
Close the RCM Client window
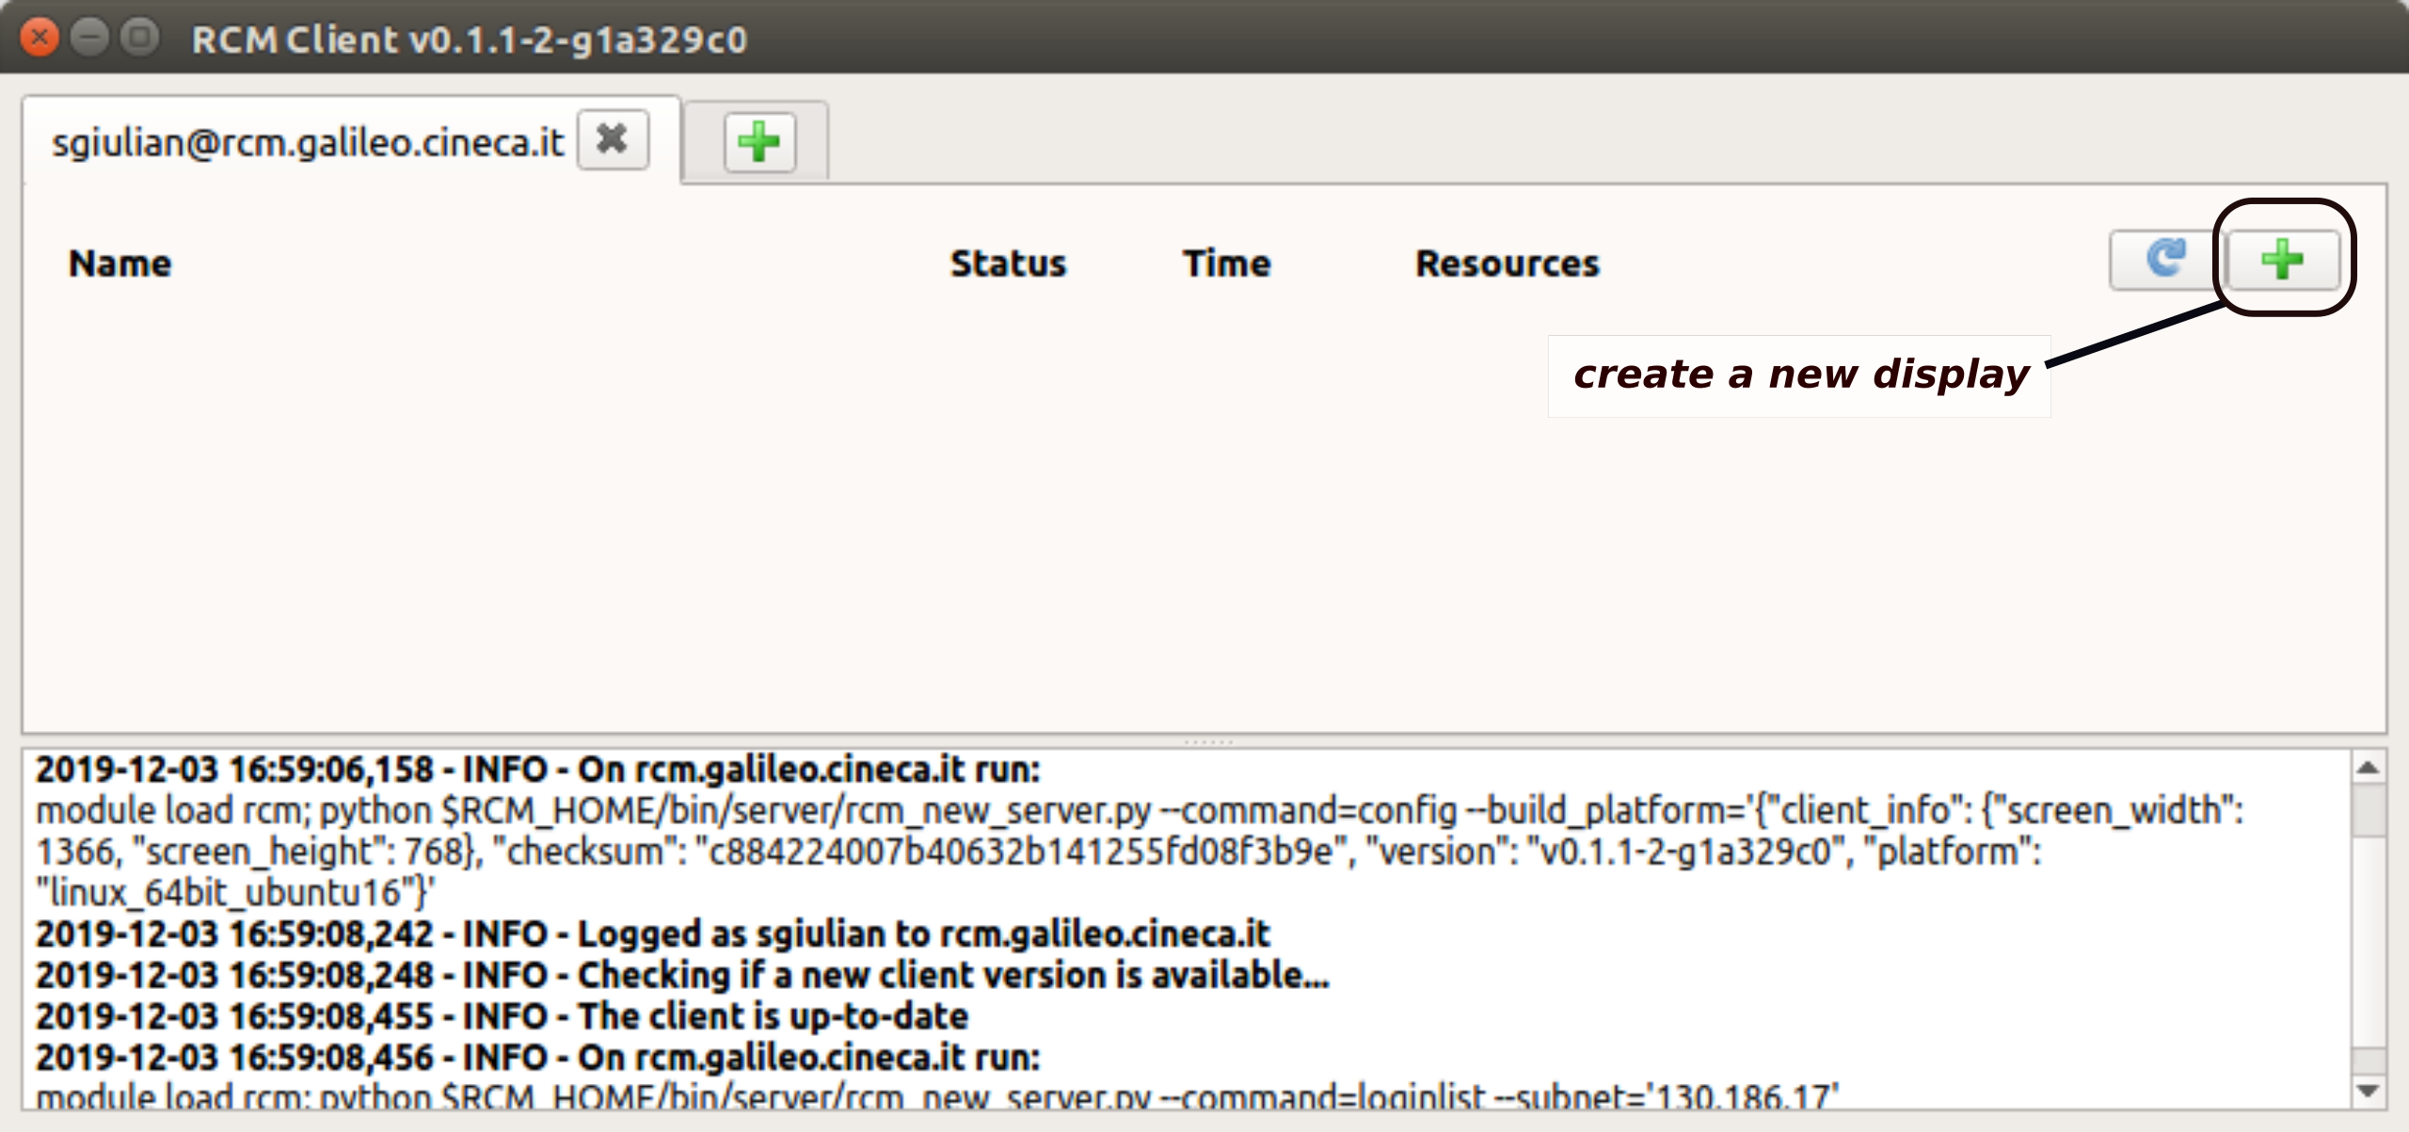pos(40,38)
